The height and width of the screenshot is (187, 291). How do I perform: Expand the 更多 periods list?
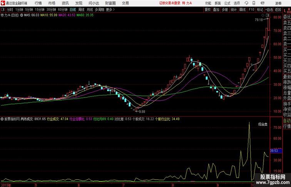(x=110, y=10)
